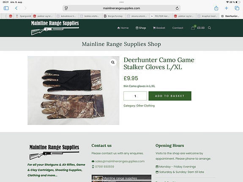Switch to the PELTOR Hør... tab
243x182 pixels.
pos(161,16)
